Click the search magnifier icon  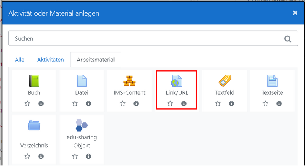pos(288,39)
